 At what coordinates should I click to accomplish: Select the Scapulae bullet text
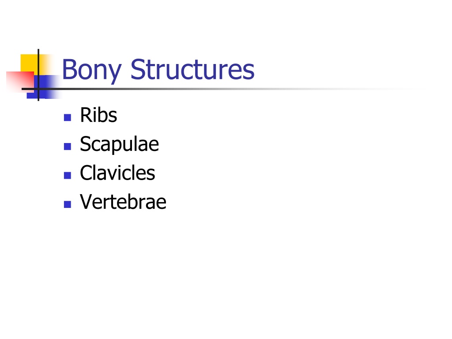pos(119,145)
